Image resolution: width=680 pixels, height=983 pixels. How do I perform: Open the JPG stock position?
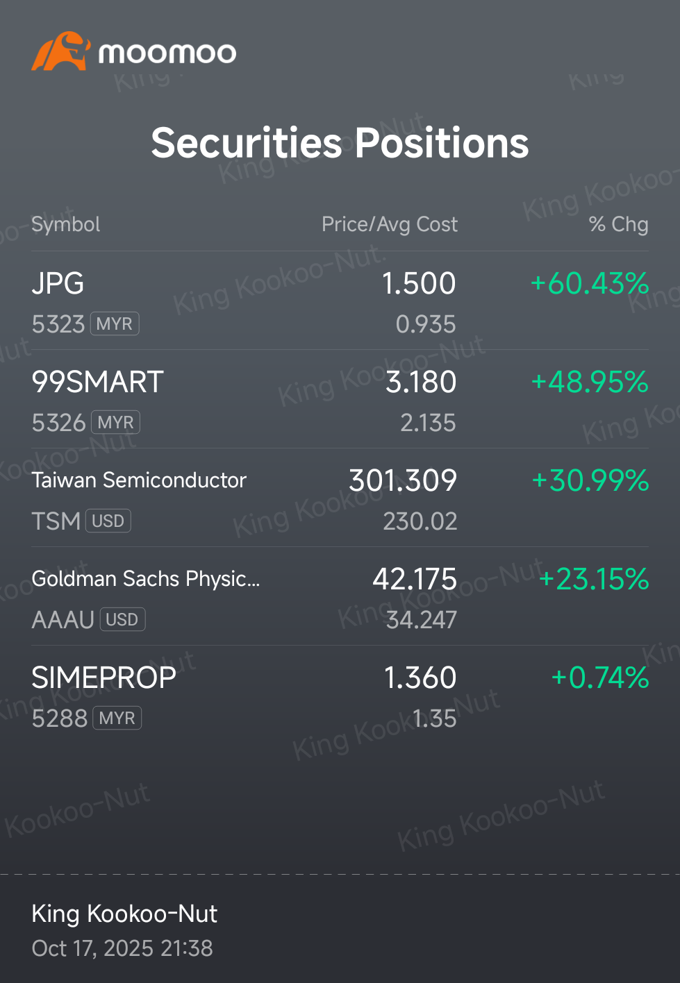340,301
